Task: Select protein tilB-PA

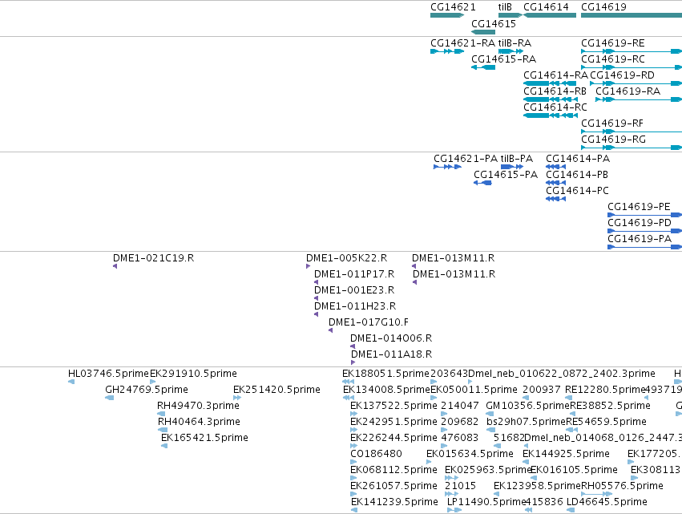Action: 512,167
